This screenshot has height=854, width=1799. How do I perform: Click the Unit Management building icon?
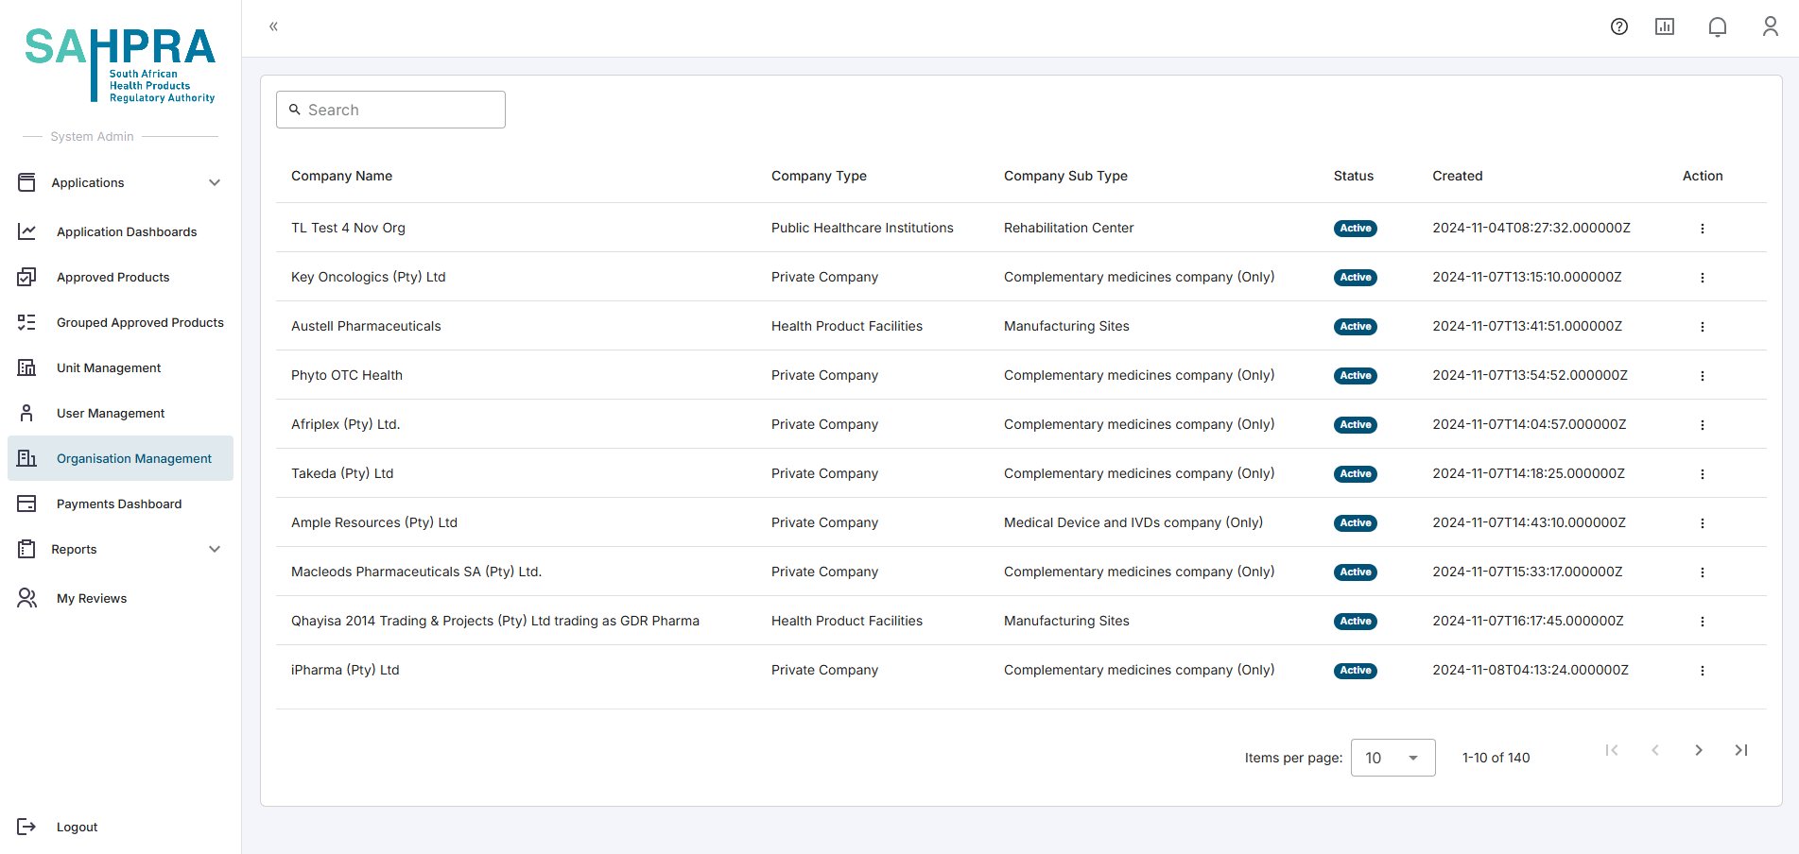pyautogui.click(x=26, y=367)
